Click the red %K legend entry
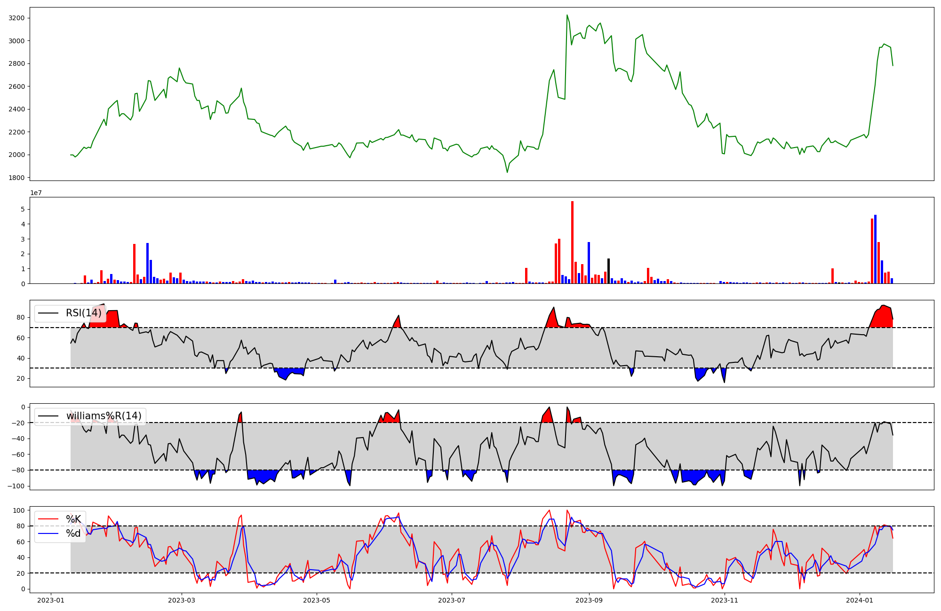Viewport: 941px width, 611px height. pos(73,519)
